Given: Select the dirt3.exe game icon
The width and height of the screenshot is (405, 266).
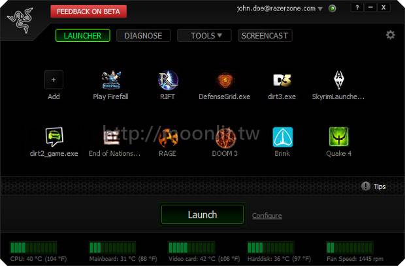Looking at the screenshot, I should tap(282, 80).
